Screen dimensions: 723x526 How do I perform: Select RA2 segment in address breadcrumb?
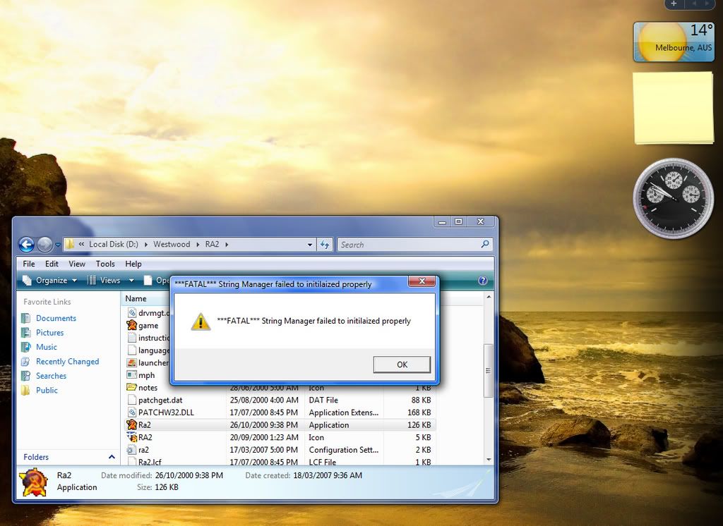[212, 244]
